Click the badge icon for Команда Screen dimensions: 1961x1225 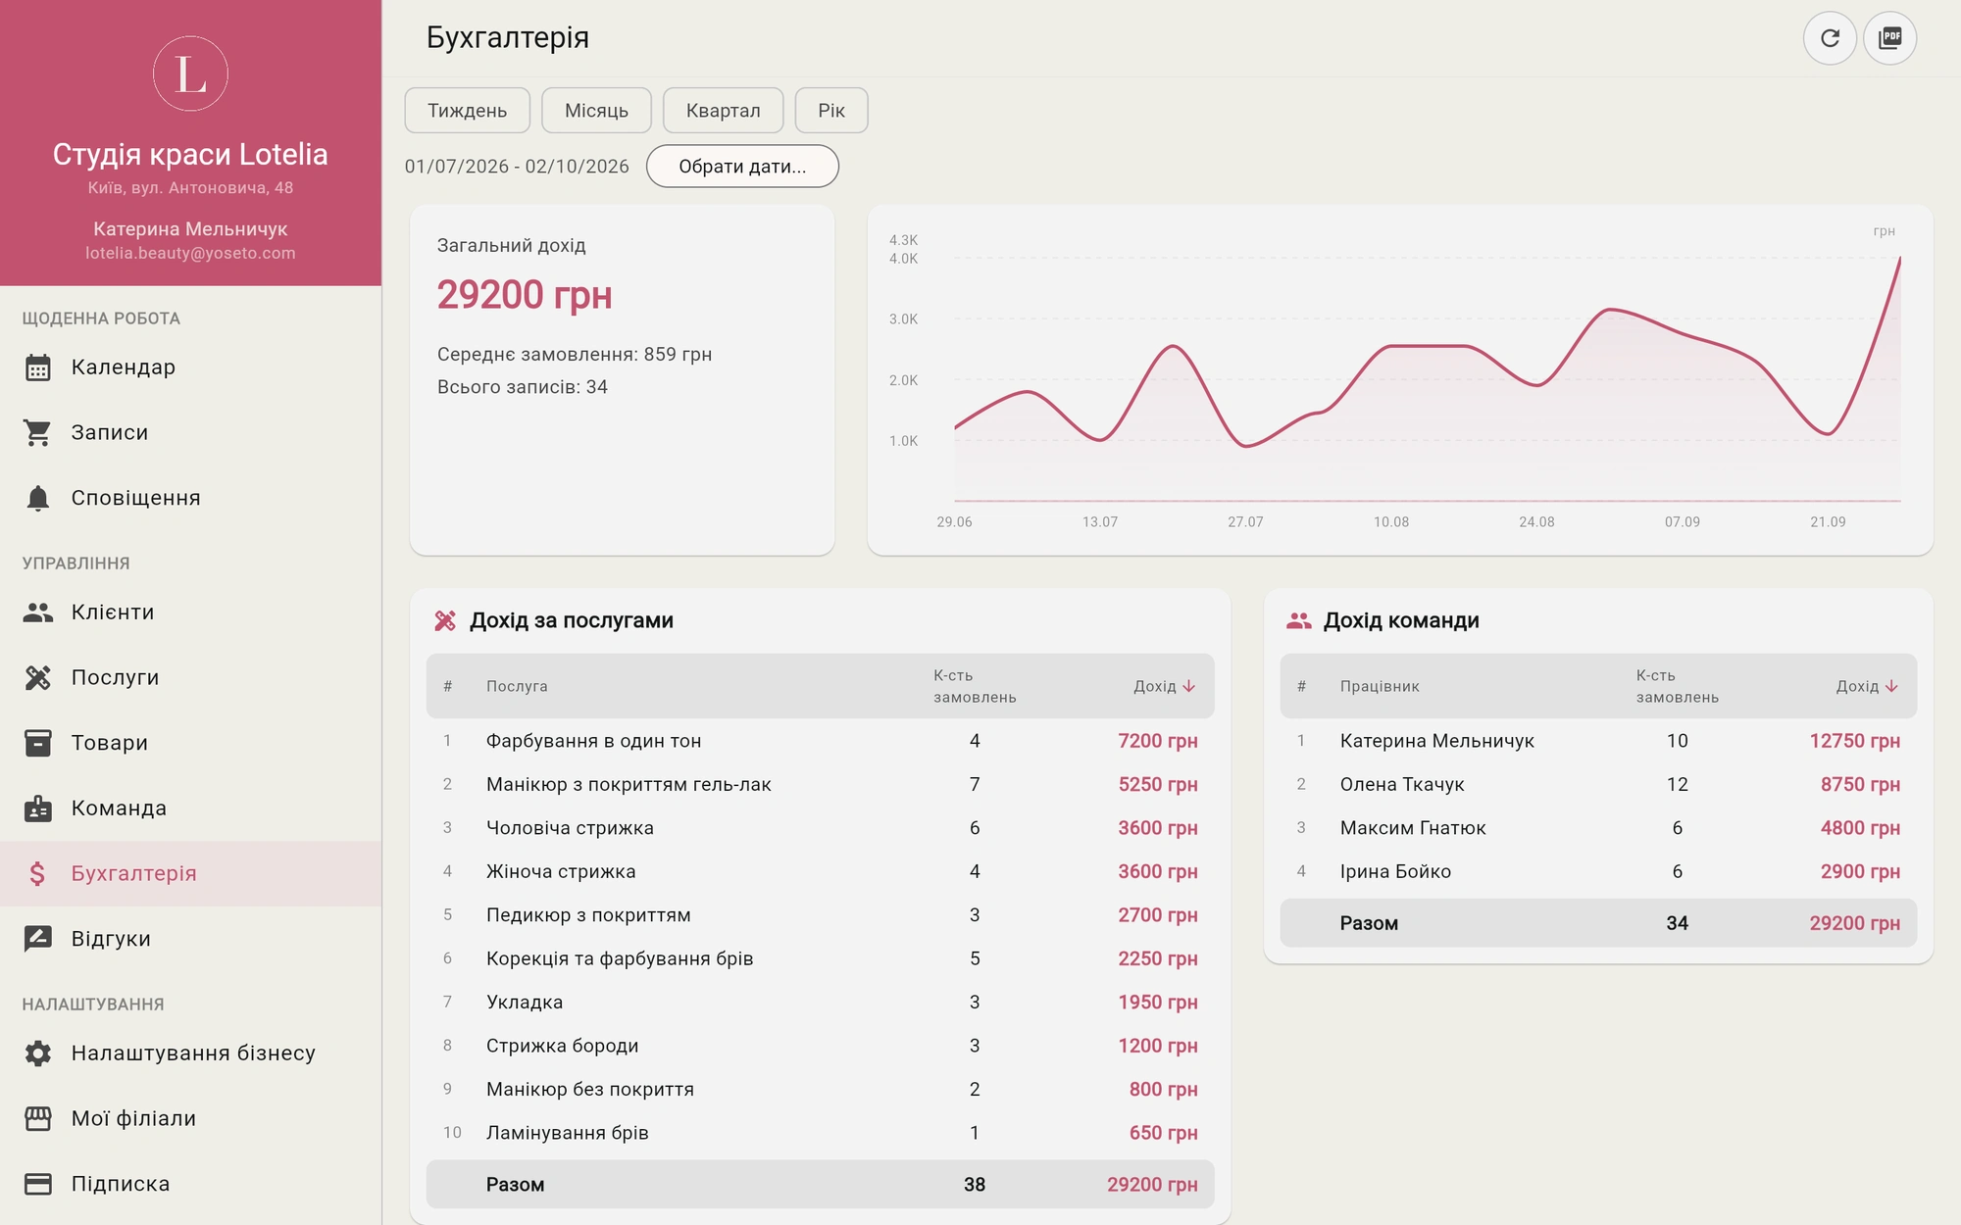tap(38, 808)
